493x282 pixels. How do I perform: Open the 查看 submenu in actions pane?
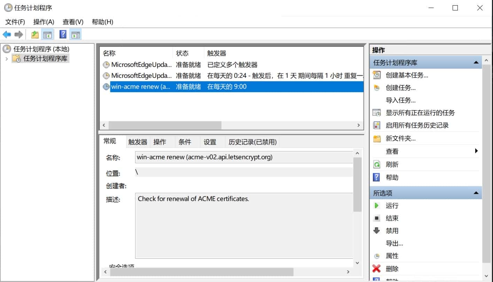476,151
